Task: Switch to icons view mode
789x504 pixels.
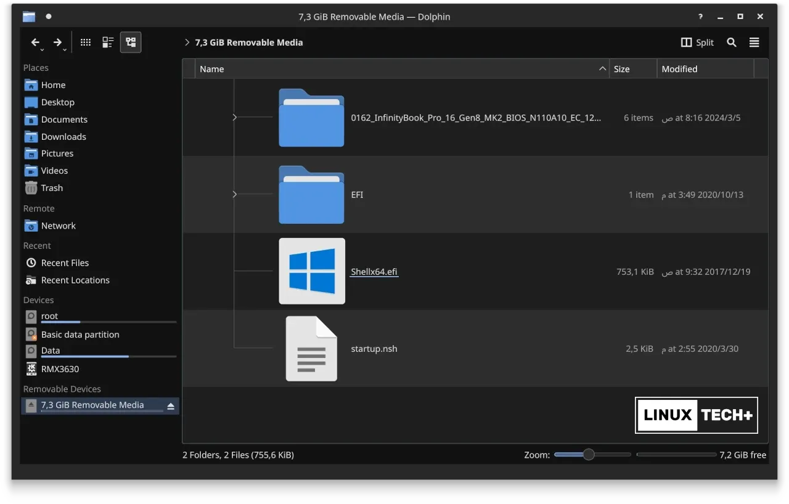Action: pos(85,42)
